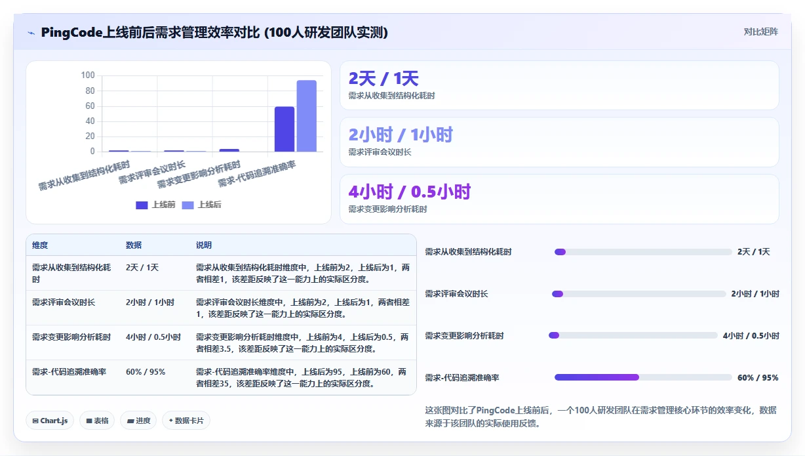Click chart axis label 需求-代码追溯准确率
Image resolution: width=805 pixels, height=456 pixels.
pos(256,173)
